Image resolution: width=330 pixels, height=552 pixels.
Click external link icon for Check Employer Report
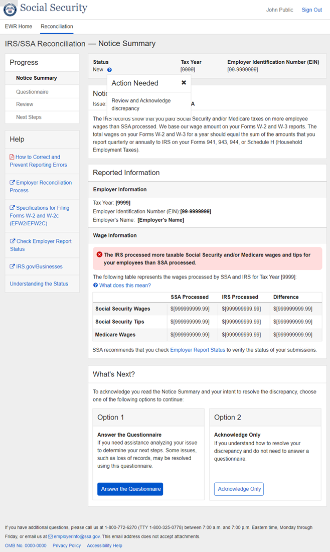(12, 241)
